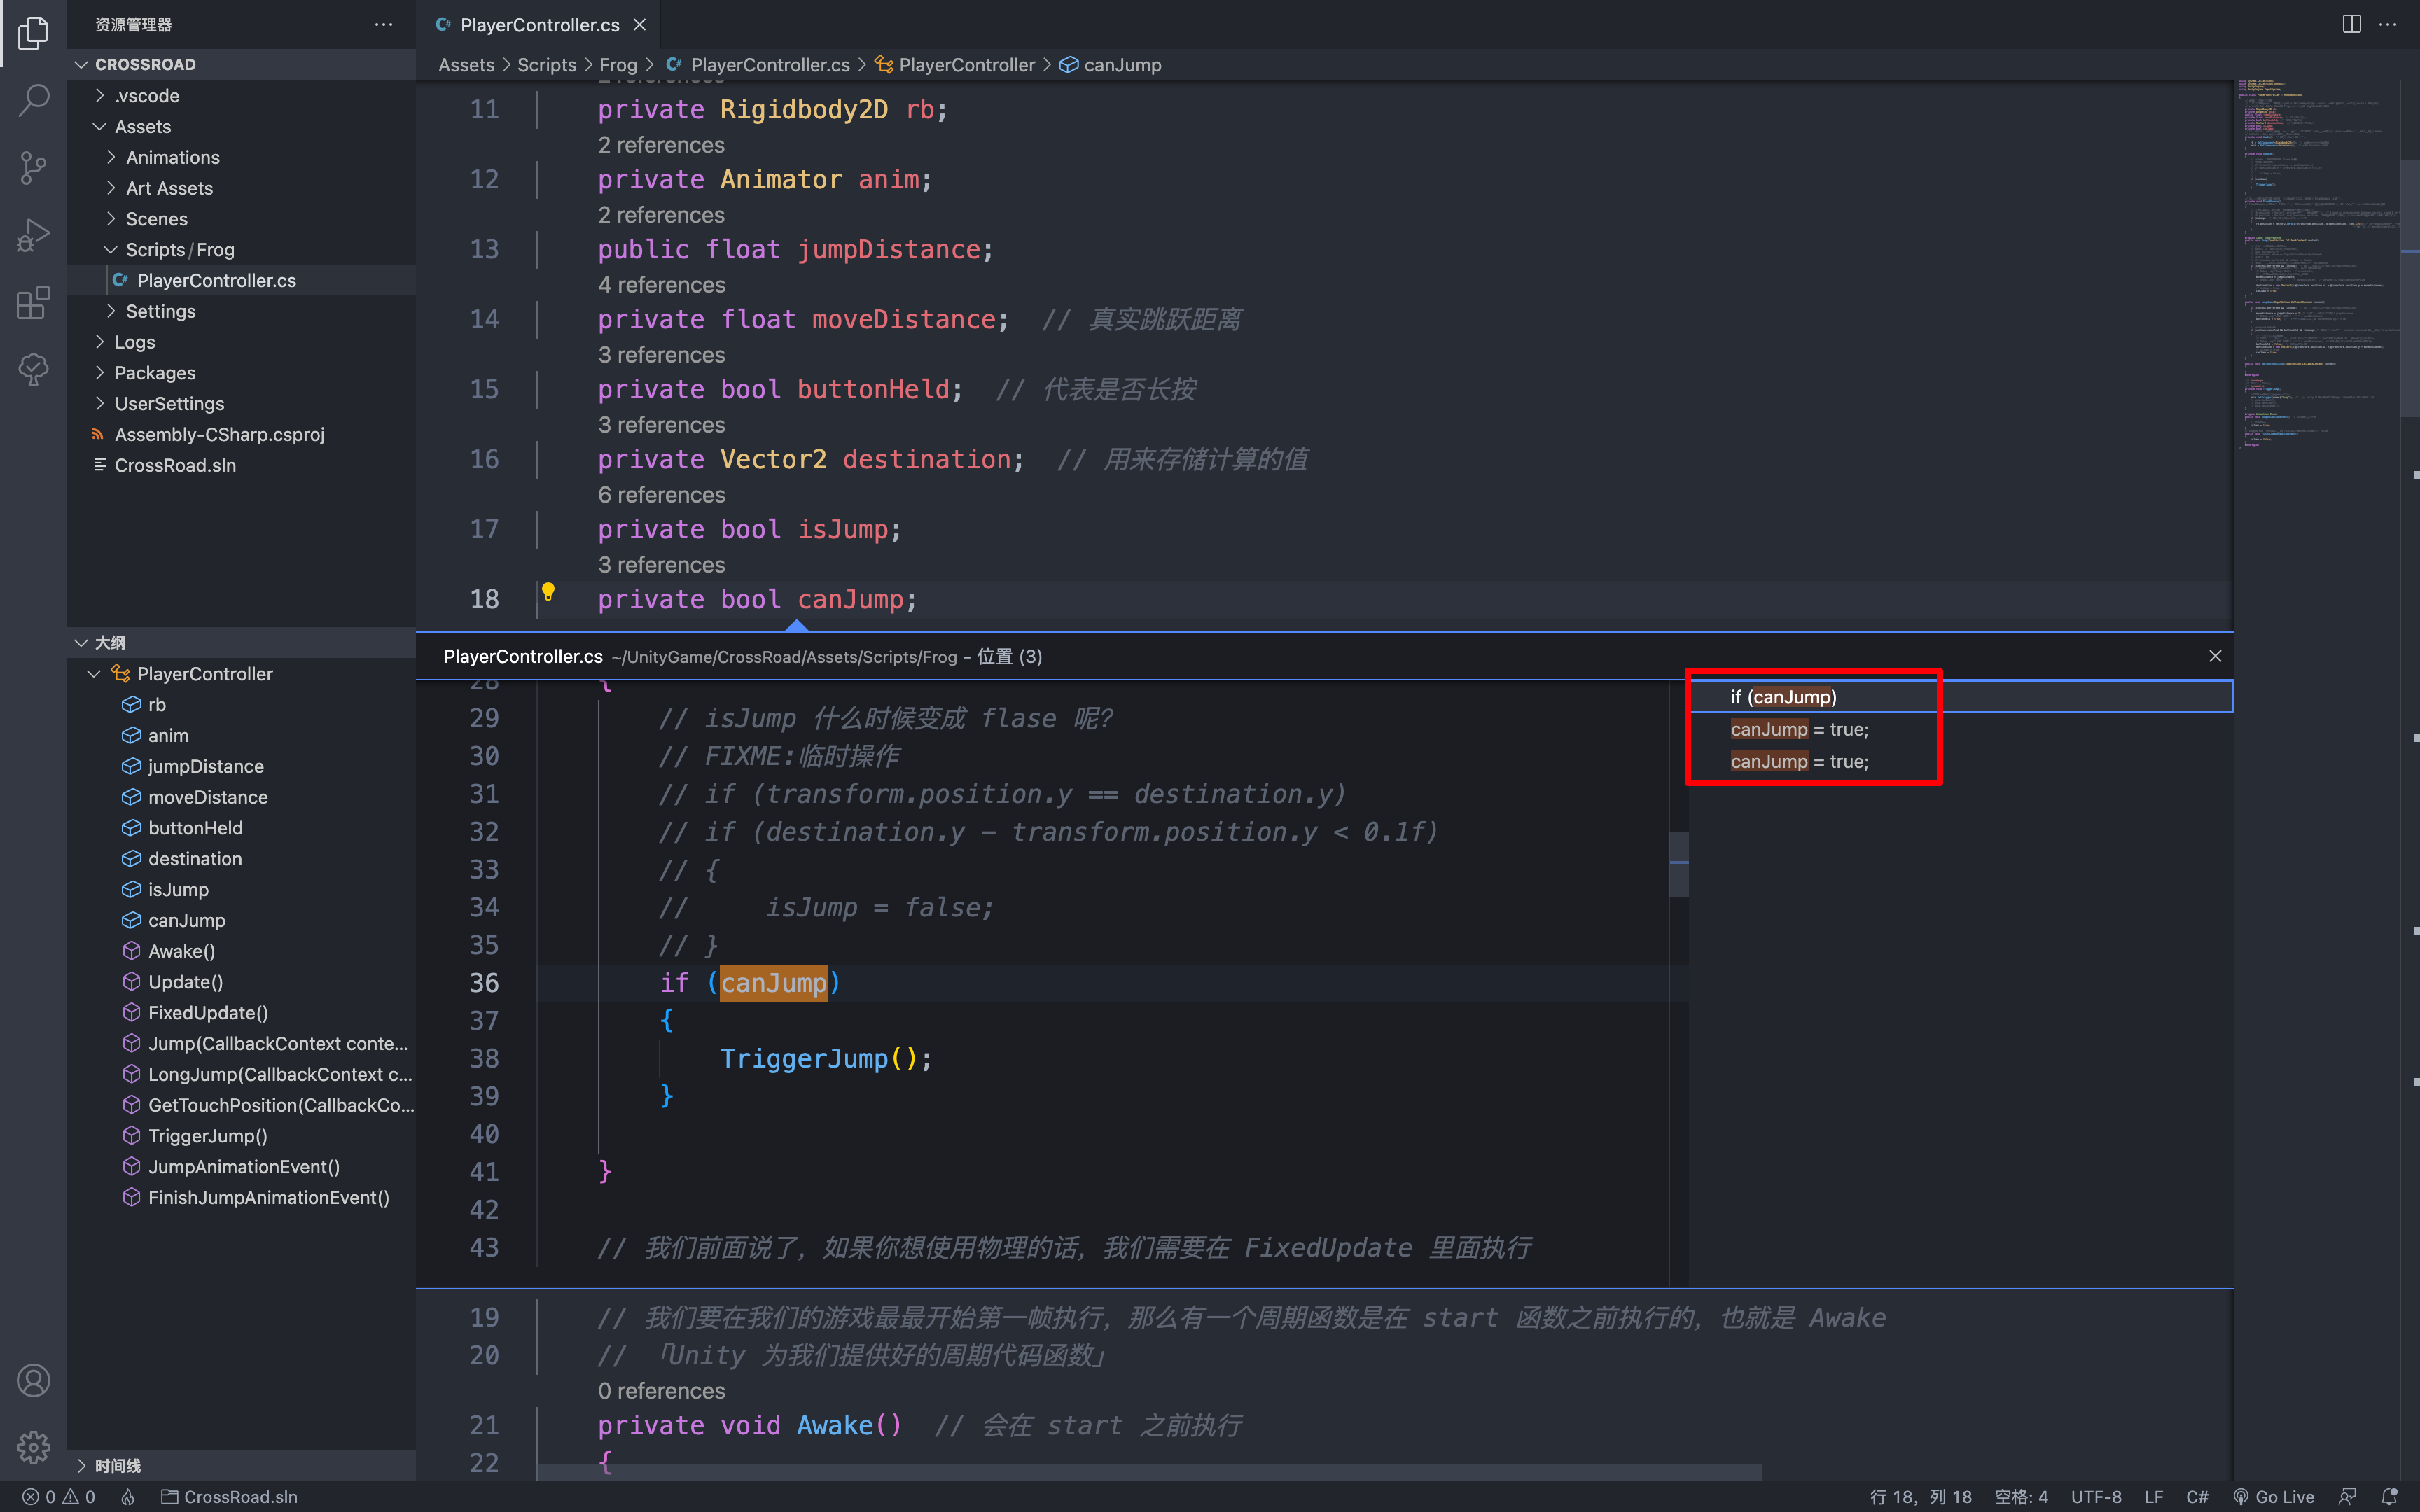
Task: Collapse the Assets folder
Action: point(241,127)
